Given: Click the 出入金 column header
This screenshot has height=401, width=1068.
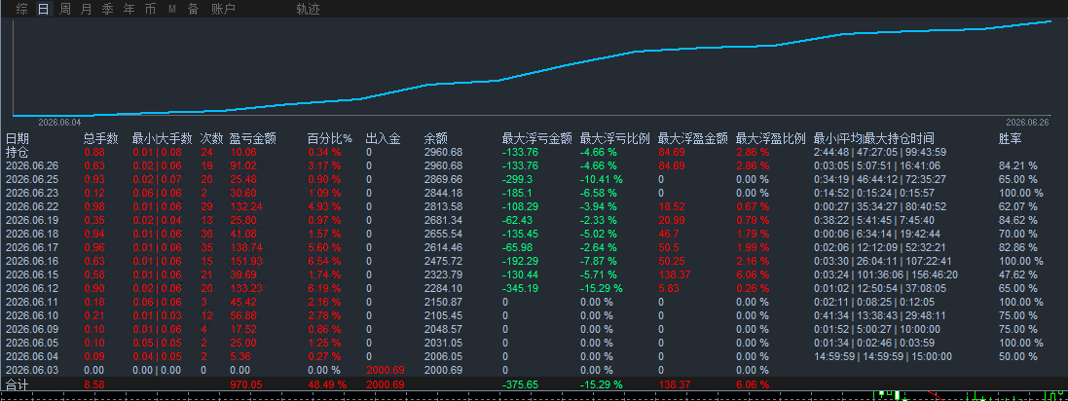Looking at the screenshot, I should coord(383,139).
